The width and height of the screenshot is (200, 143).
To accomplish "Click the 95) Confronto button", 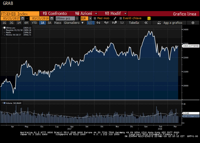I will pyautogui.click(x=54, y=14).
